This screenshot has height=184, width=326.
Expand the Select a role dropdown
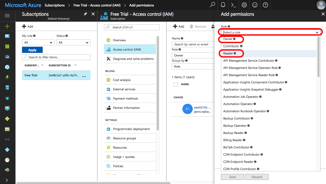[x=271, y=32]
